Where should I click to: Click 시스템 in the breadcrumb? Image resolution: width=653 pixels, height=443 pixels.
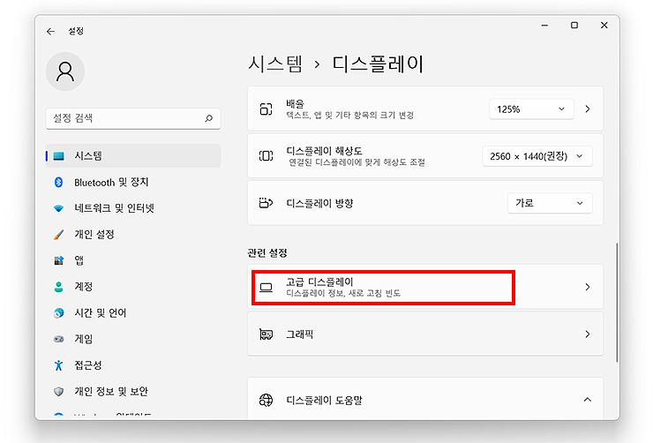click(x=275, y=64)
